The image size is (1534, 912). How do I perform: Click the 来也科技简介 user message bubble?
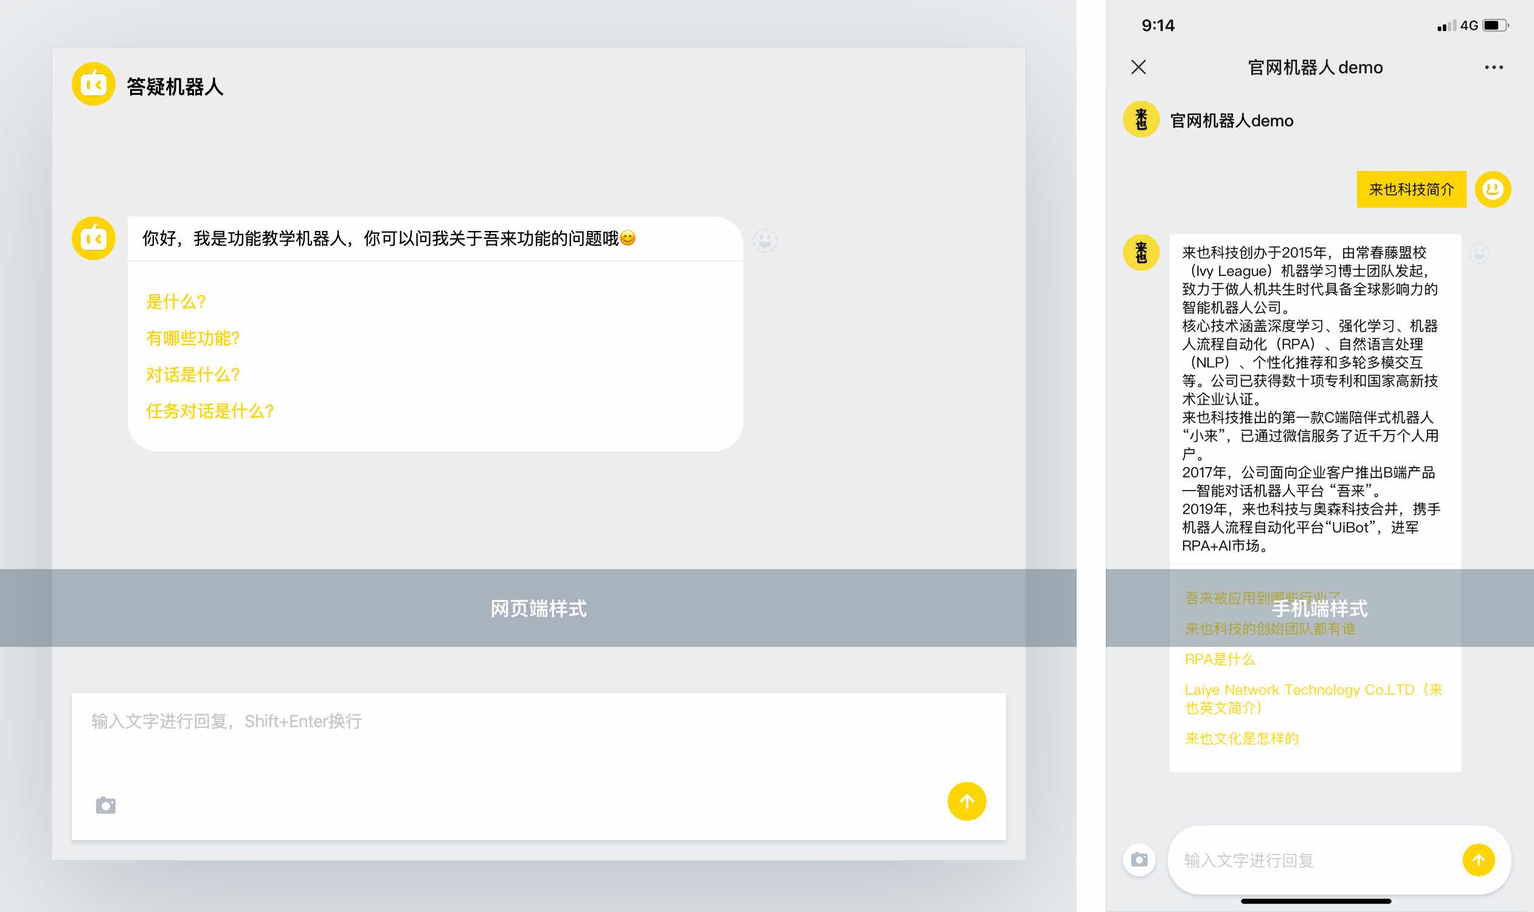click(1412, 189)
